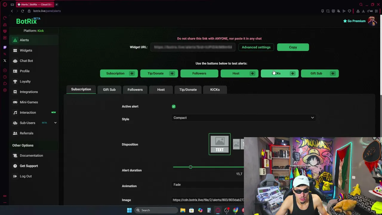Copy the widget URL
This screenshot has height=215, width=382.
[293, 47]
